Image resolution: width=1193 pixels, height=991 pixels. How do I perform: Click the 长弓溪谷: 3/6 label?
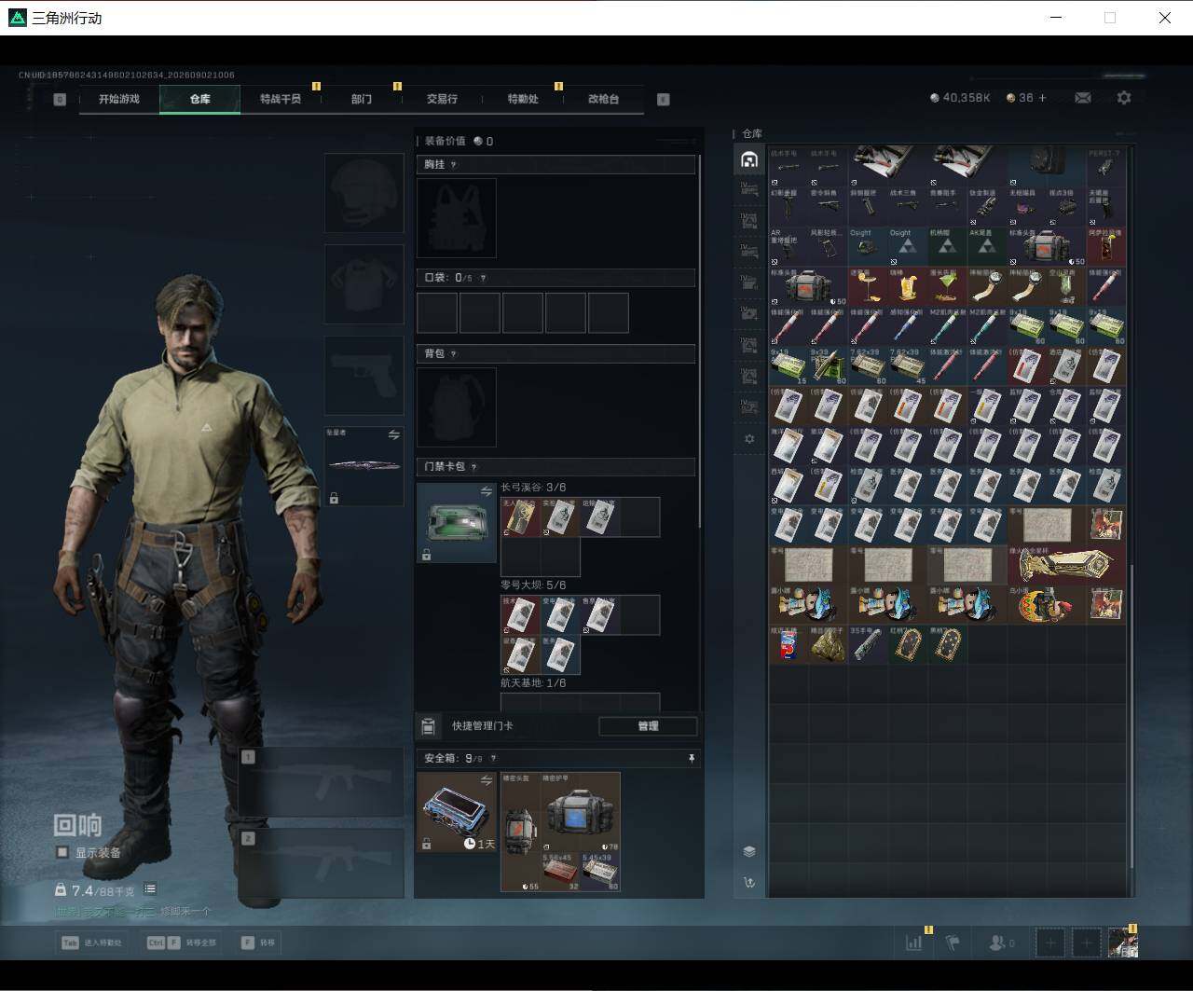click(533, 488)
